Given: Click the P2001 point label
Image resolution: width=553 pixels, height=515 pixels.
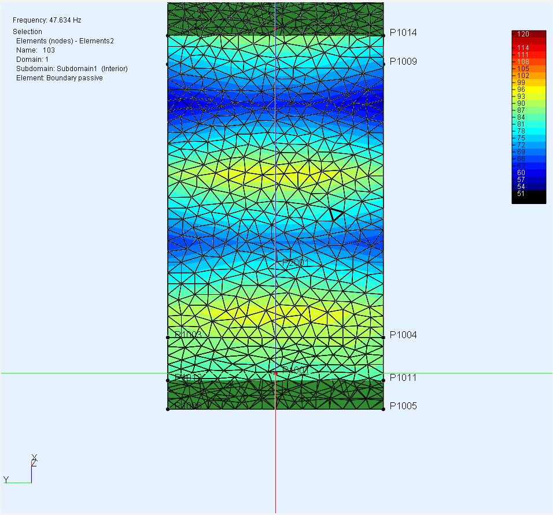Looking at the screenshot, I should 295,263.
